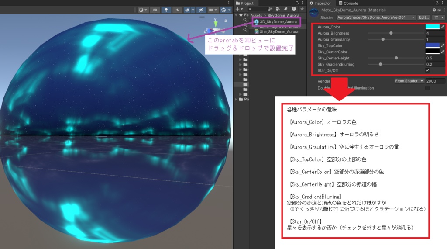Click the render queue 2000 value field

coord(435,81)
